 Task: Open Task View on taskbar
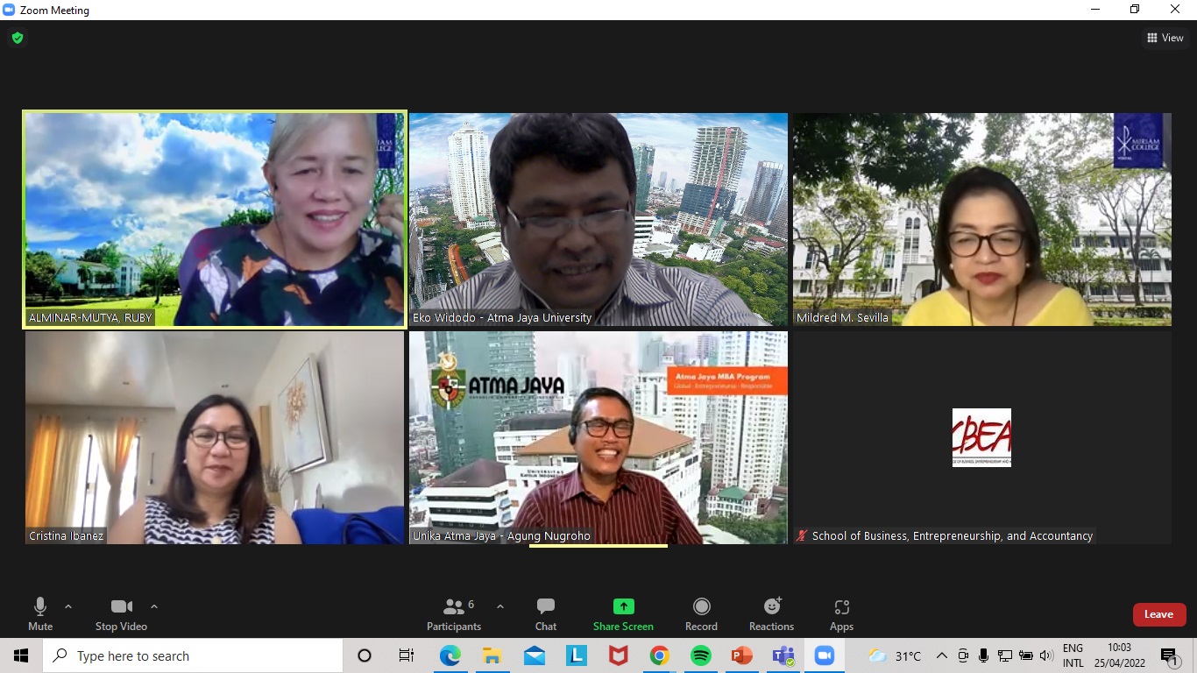tap(407, 655)
